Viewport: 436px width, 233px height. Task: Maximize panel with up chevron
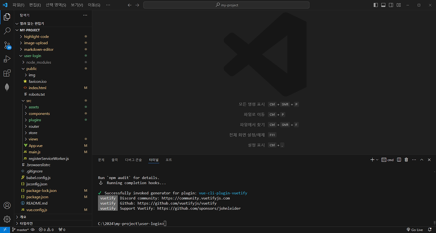[422, 160]
